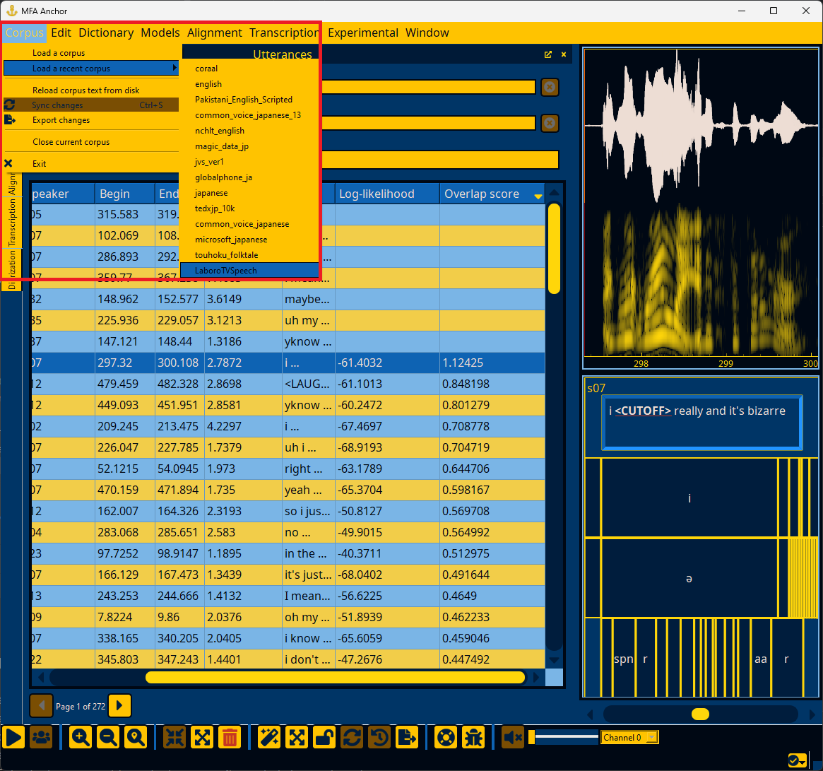823x771 pixels.
Task: Toggle the unlock padlock icon
Action: (x=324, y=737)
